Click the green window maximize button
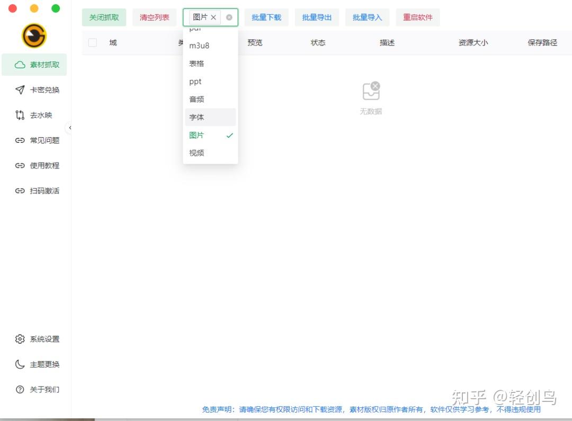The height and width of the screenshot is (421, 572). (x=56, y=8)
